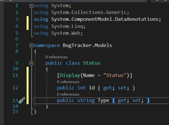
Task: Click line number 13 in margin
Action: [x=15, y=101]
